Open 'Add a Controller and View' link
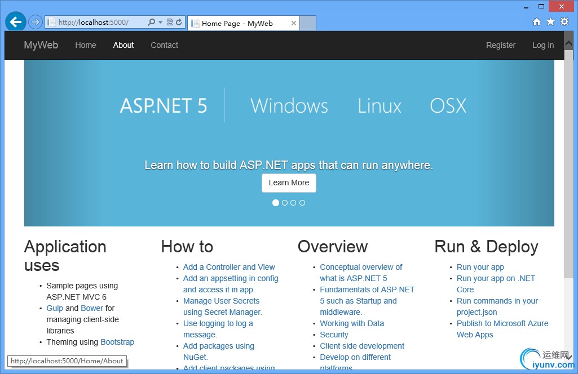The image size is (578, 374). point(229,267)
